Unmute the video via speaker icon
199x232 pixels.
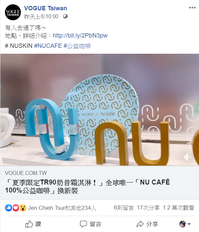187,157
